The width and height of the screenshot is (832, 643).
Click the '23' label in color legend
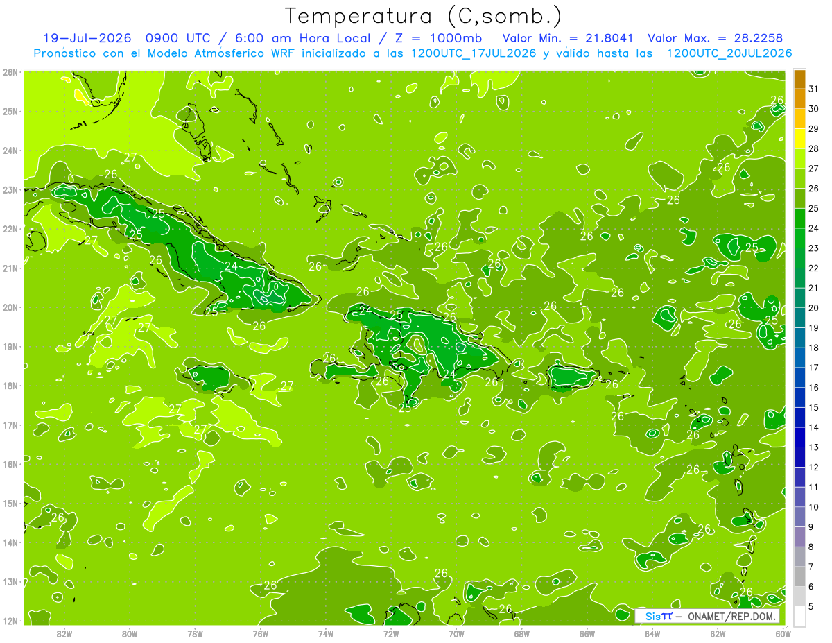(x=813, y=248)
